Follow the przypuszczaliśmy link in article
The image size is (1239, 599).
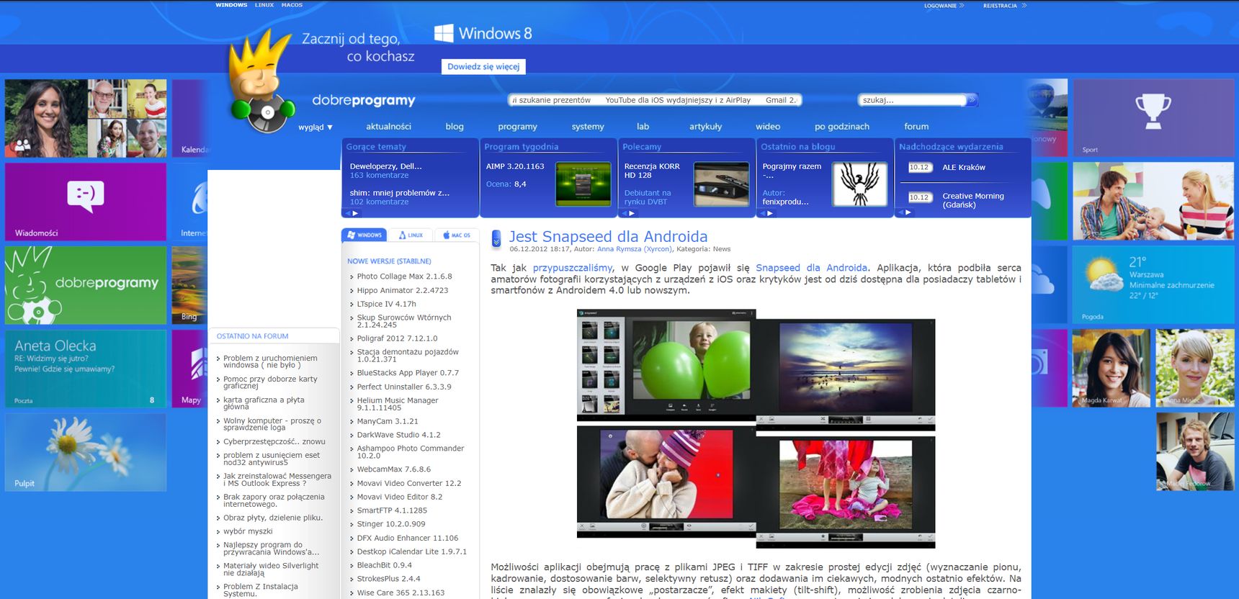point(573,268)
